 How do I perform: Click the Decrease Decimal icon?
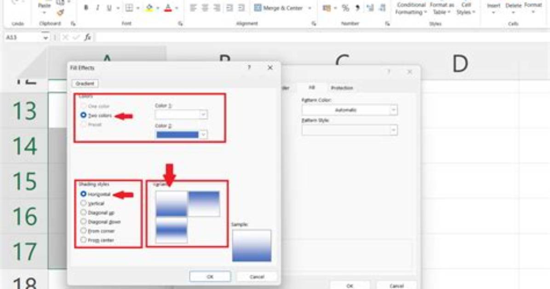coord(382,8)
